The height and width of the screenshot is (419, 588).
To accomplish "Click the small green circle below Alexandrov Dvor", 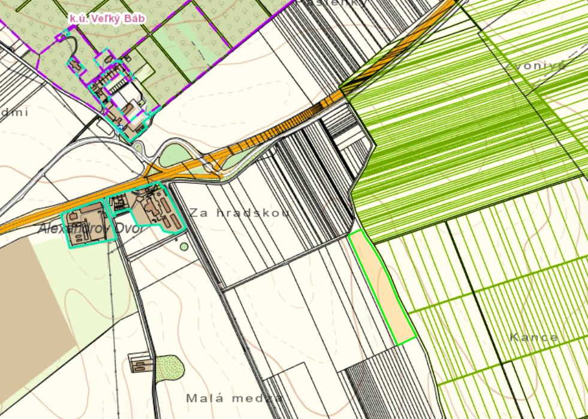I will [x=184, y=246].
